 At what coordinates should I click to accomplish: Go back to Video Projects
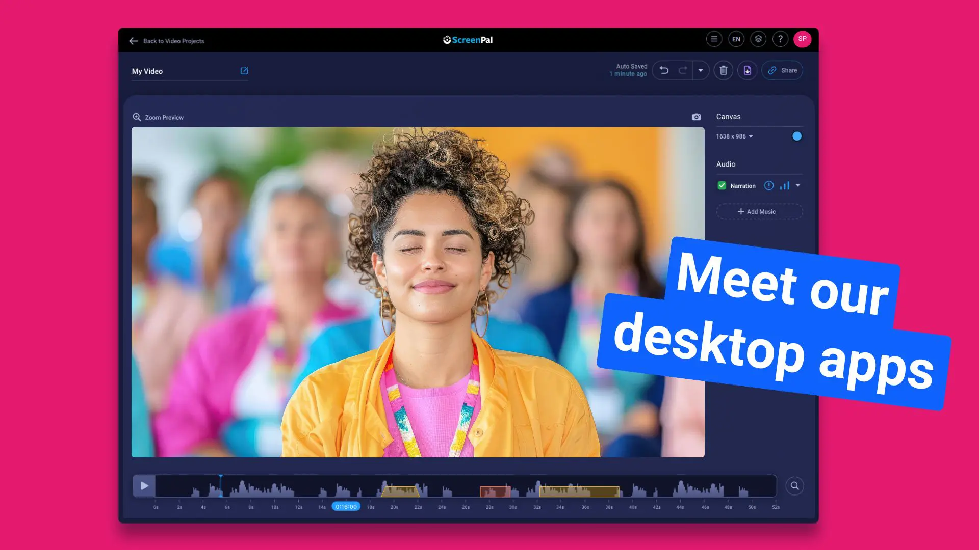(x=167, y=41)
